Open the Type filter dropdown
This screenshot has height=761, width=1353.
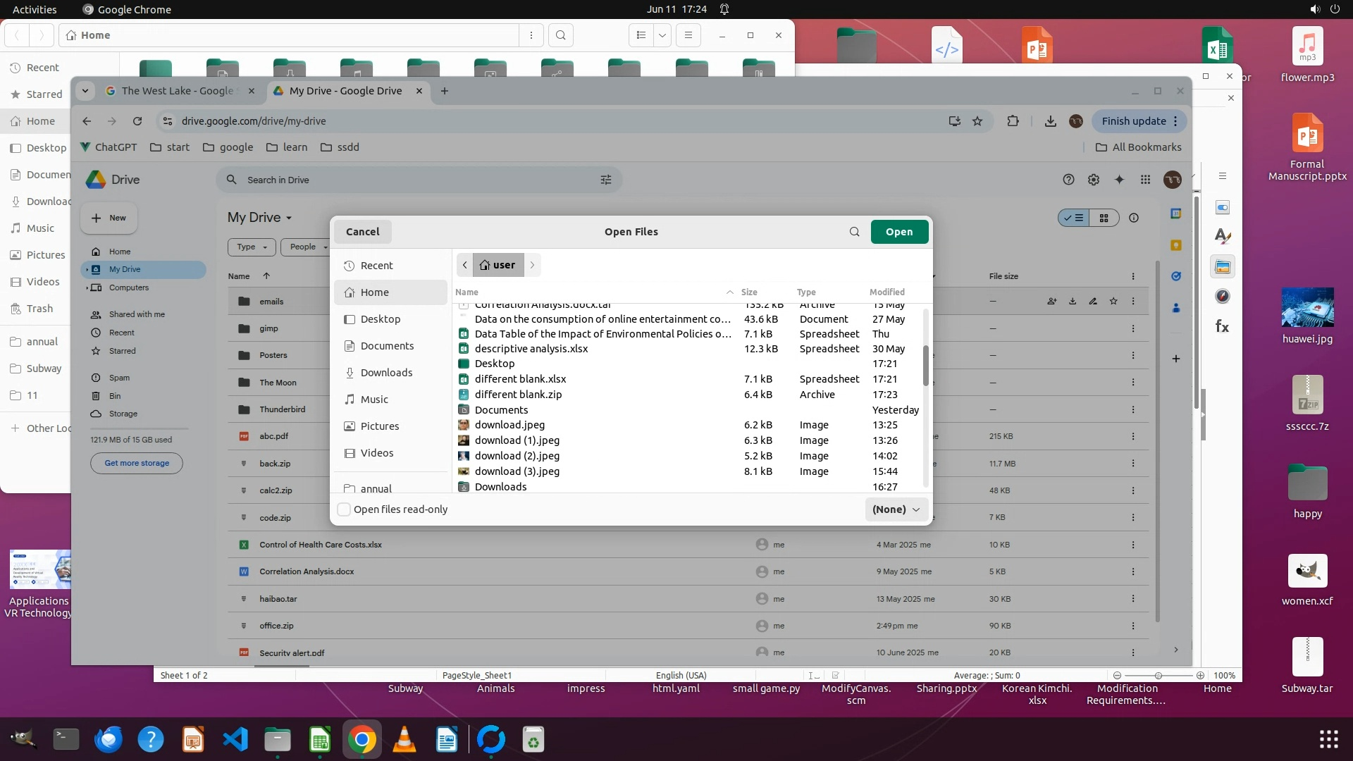252,247
